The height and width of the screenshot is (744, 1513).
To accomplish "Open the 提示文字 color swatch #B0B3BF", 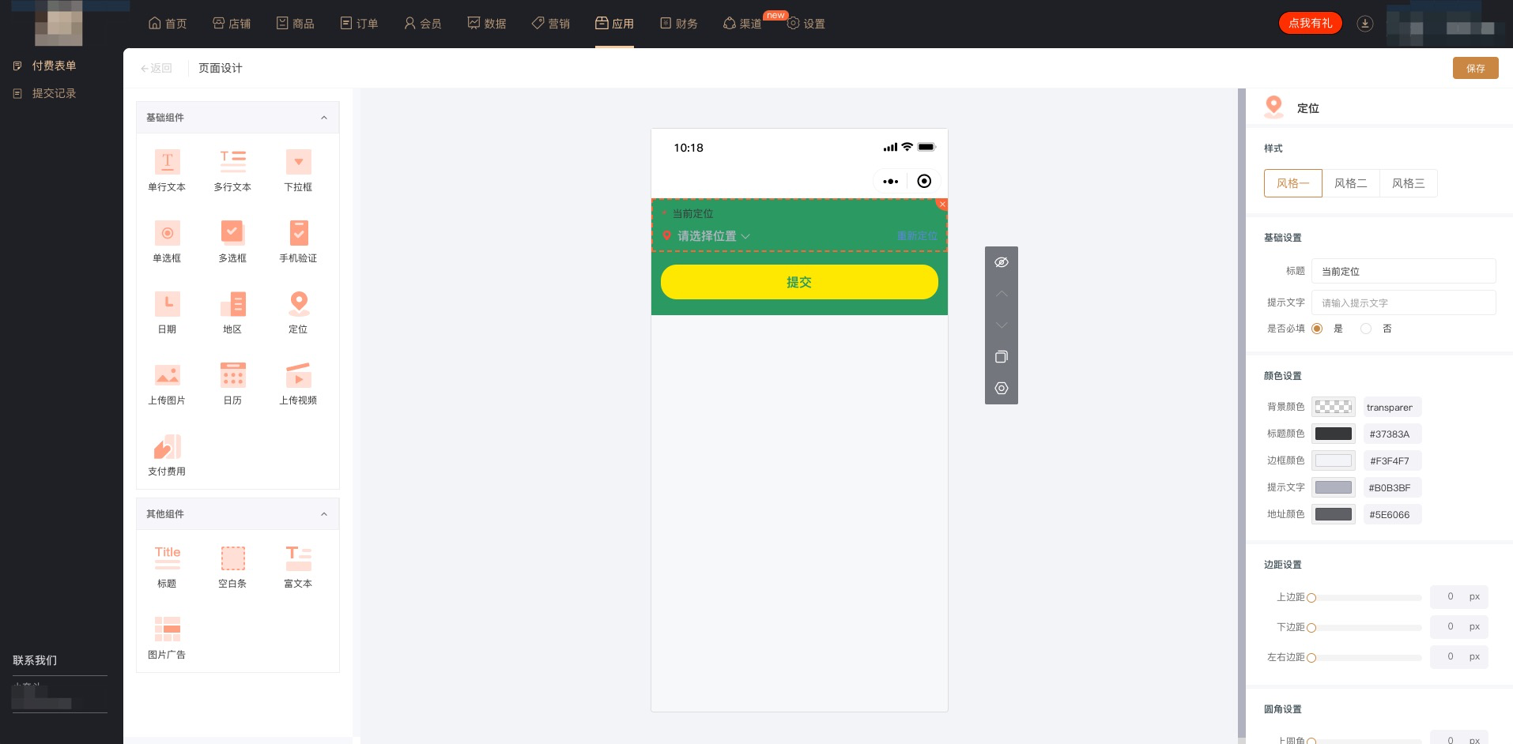I will (1333, 487).
